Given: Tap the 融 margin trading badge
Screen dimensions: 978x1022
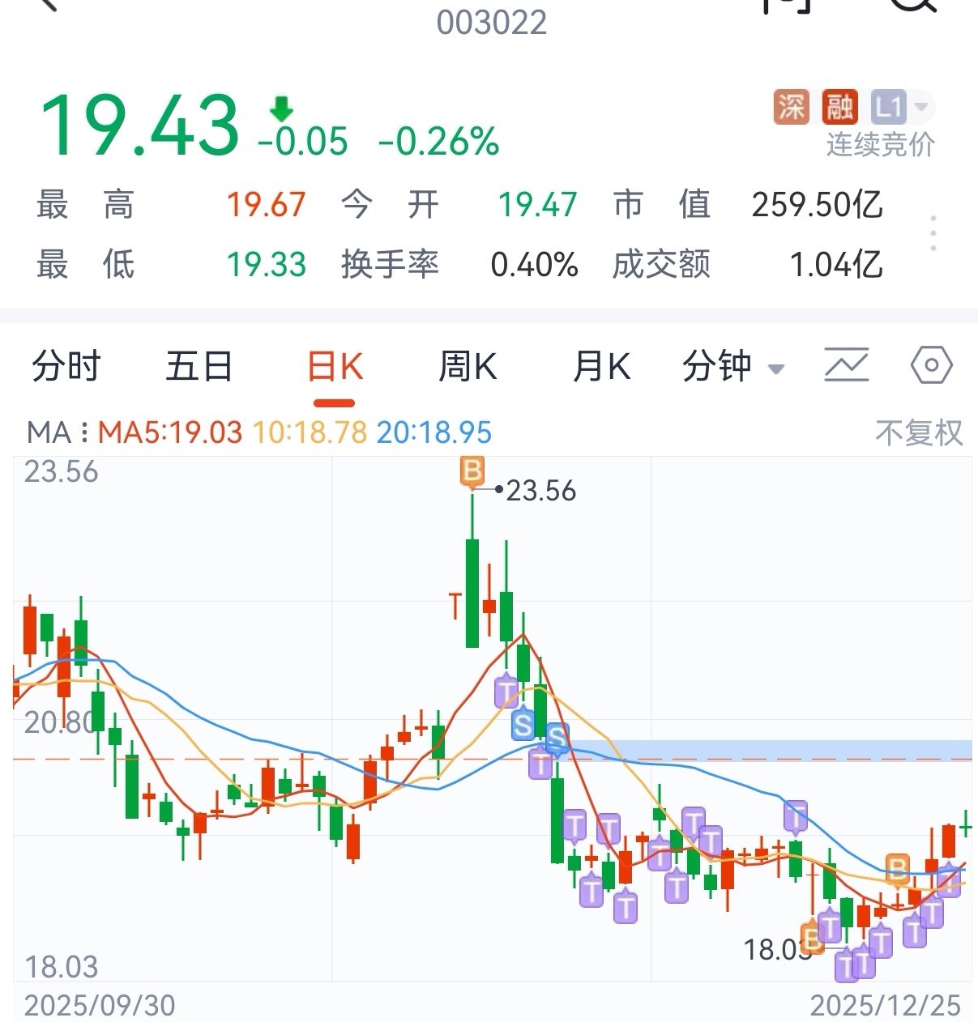Looking at the screenshot, I should (x=839, y=107).
